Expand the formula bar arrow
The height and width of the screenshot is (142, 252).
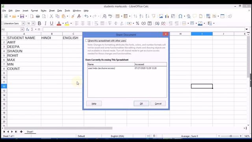247,30
